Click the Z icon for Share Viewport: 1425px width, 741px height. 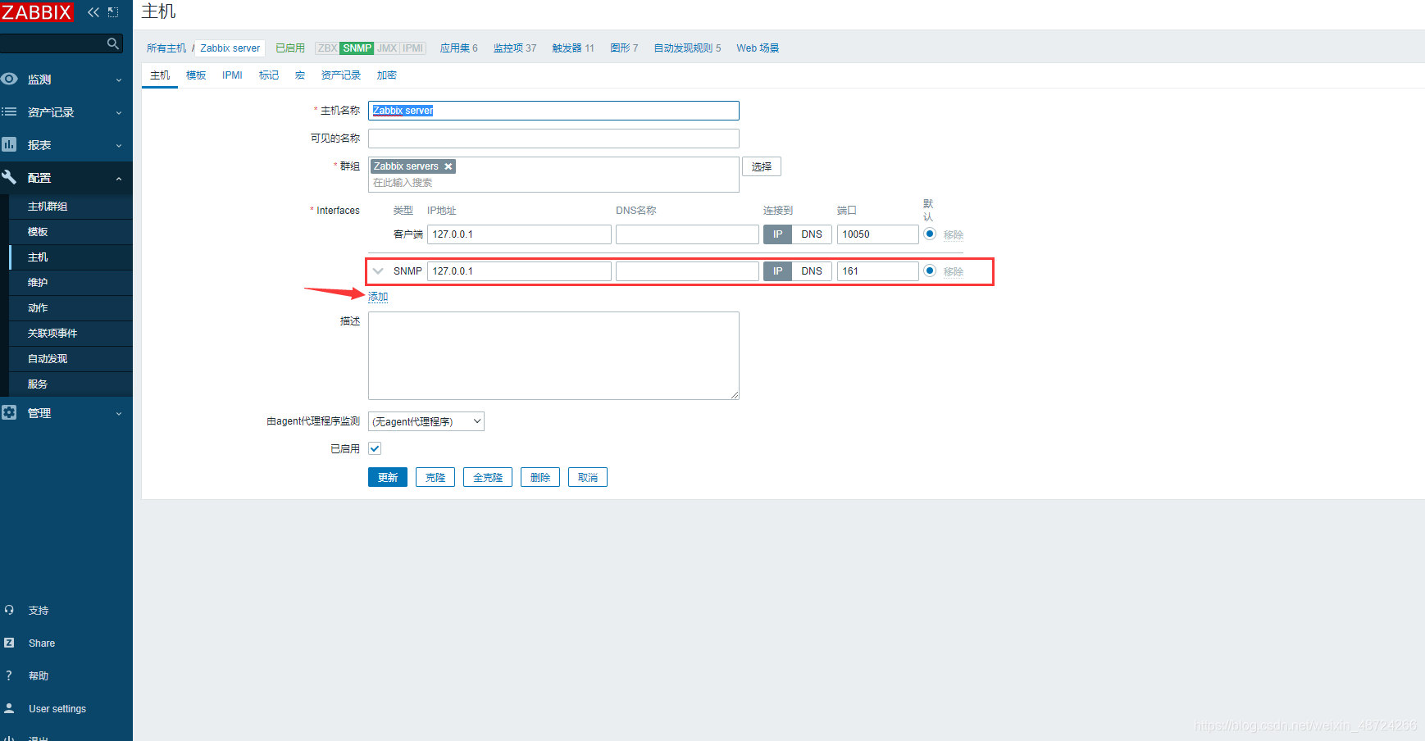point(9,643)
